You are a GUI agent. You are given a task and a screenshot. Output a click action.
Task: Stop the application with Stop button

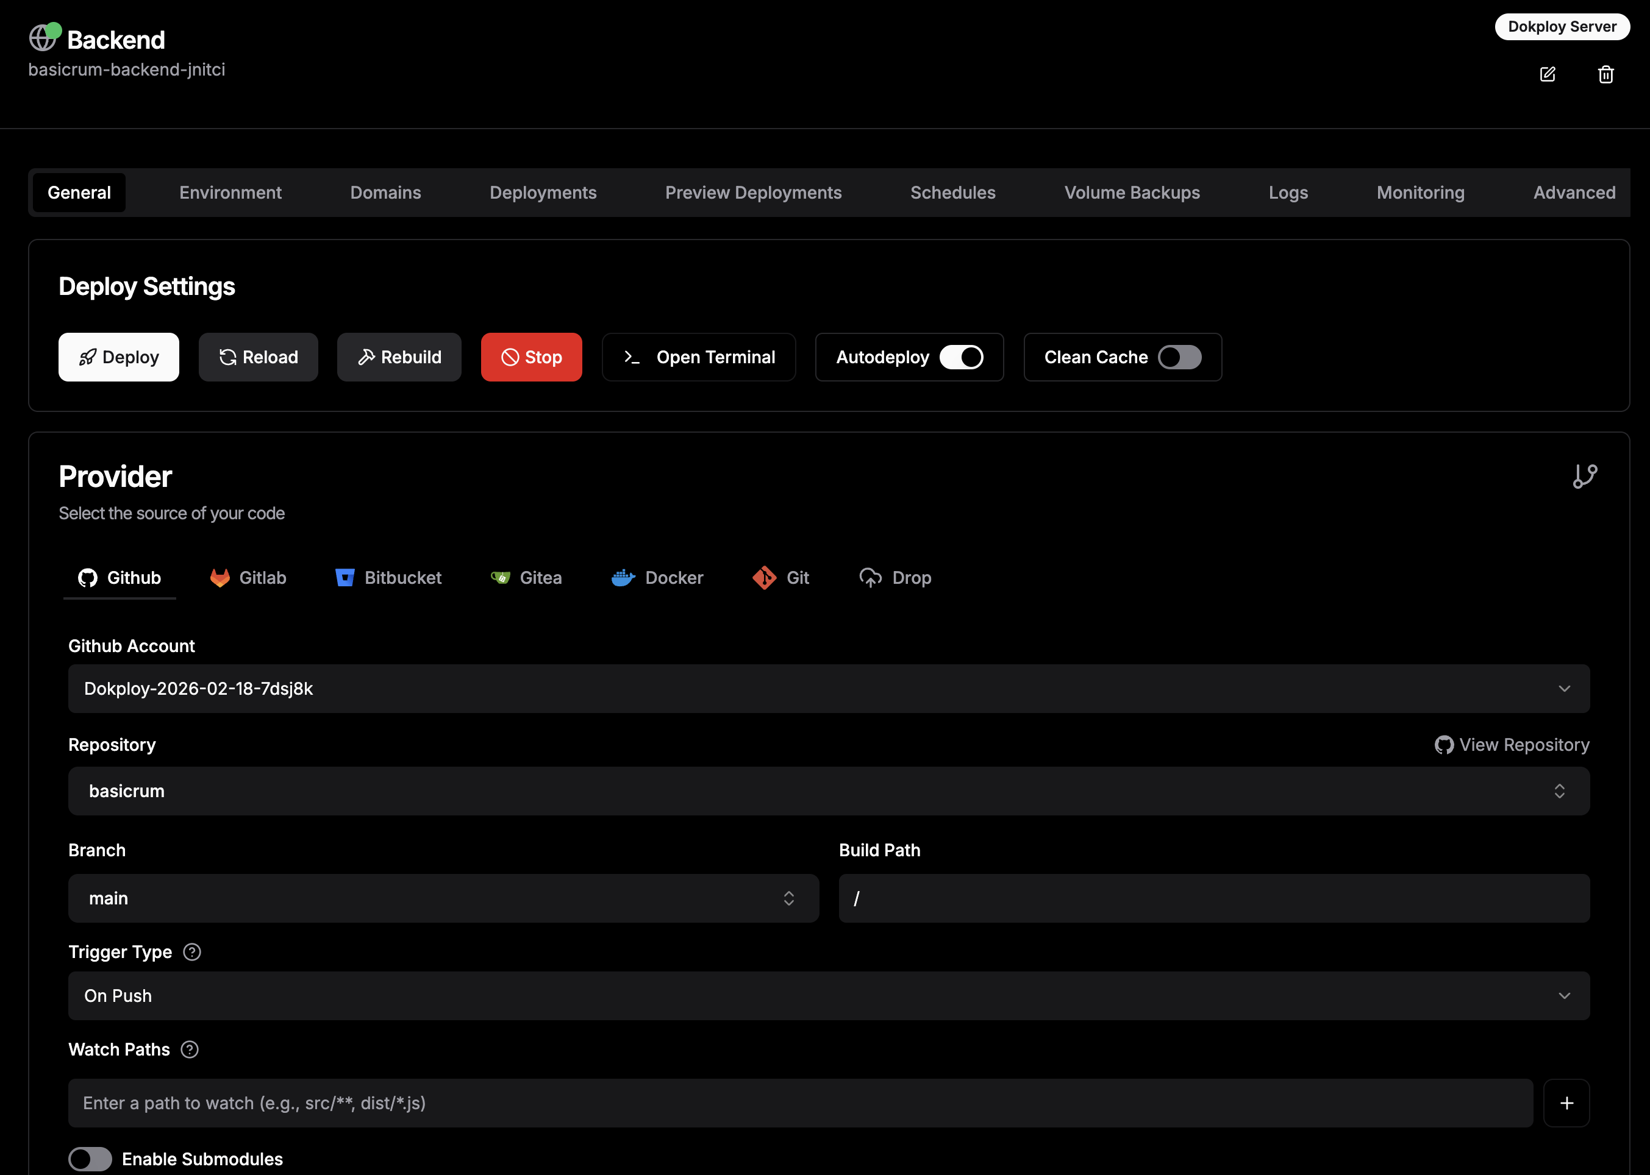tap(532, 357)
